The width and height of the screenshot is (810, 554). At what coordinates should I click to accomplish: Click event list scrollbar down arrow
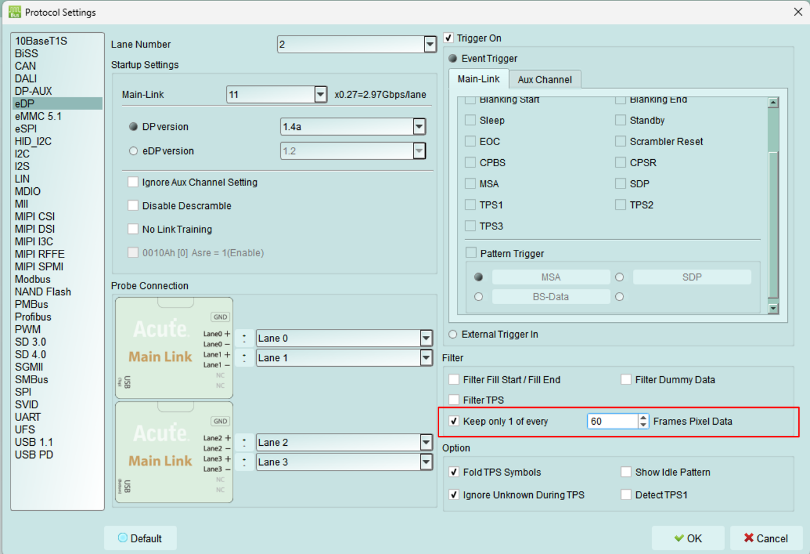pos(773,308)
